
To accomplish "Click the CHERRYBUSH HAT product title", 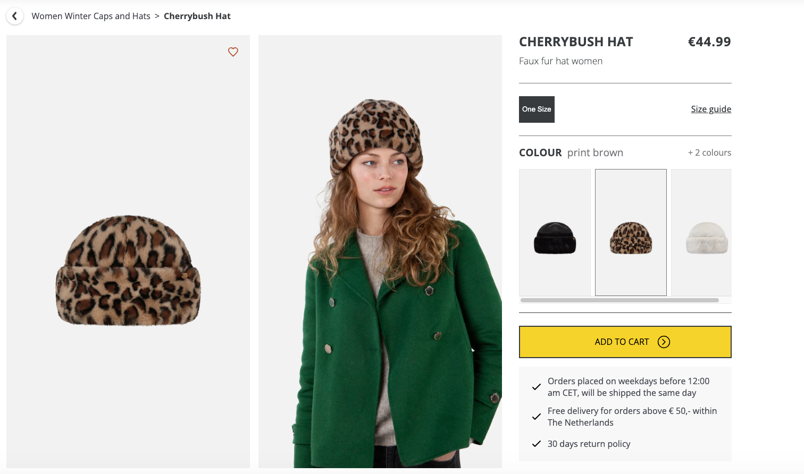I will [x=576, y=42].
